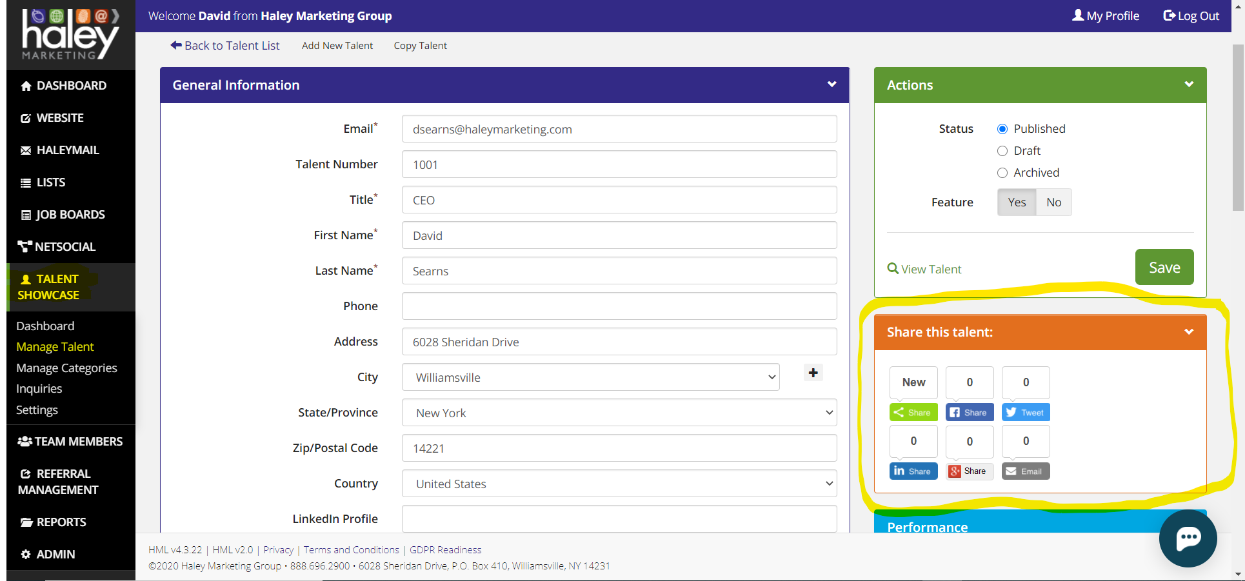Click the First Name field
The image size is (1245, 581).
[x=619, y=235]
